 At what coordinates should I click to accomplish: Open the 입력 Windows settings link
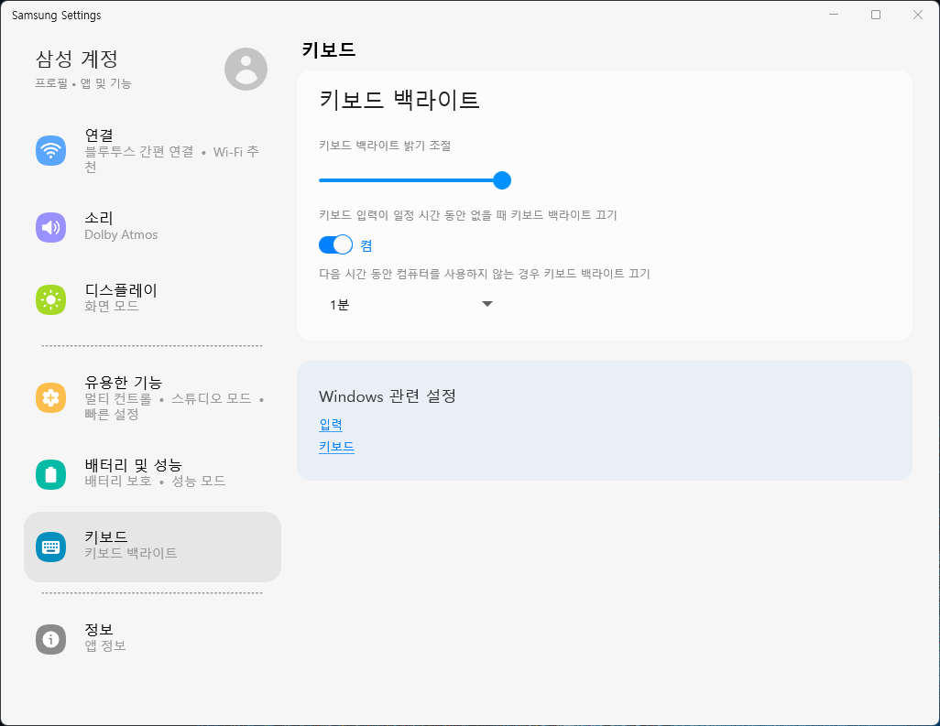coord(330,425)
